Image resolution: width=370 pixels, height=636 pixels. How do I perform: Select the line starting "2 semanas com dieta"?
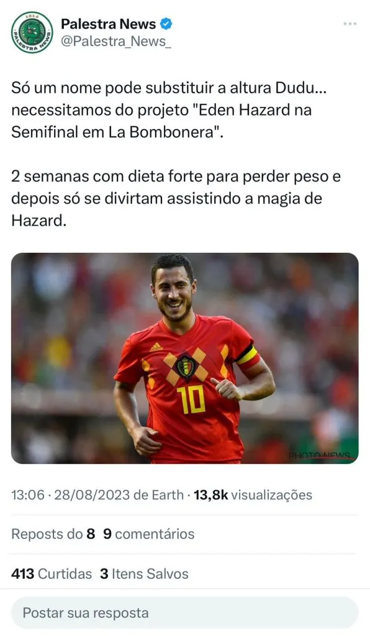[176, 177]
